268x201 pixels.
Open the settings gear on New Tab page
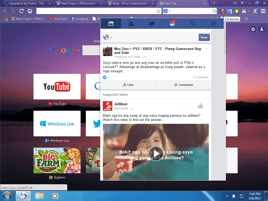coord(253,29)
